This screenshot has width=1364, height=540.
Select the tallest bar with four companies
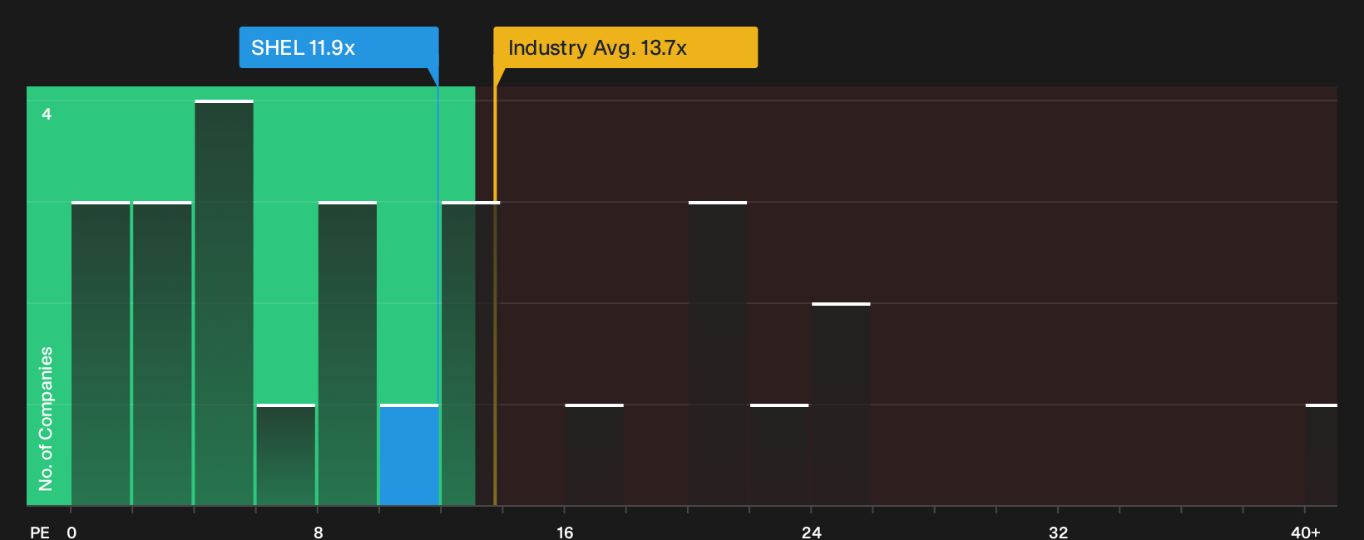[x=224, y=303]
